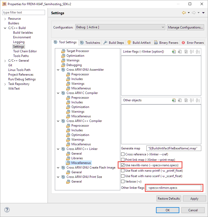208x217 pixels.
Task: Edit the Other linker flags text field
Action: [x=174, y=187]
